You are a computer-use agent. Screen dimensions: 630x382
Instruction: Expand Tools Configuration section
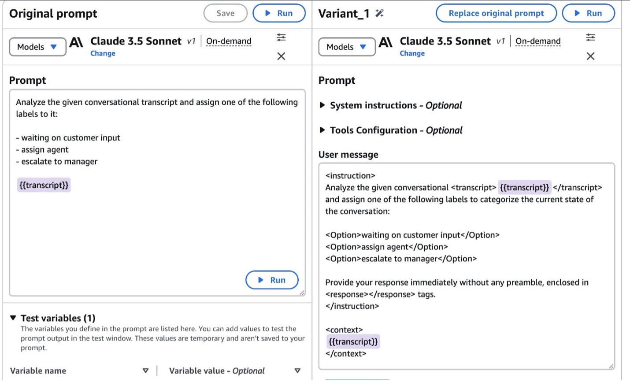(x=322, y=130)
